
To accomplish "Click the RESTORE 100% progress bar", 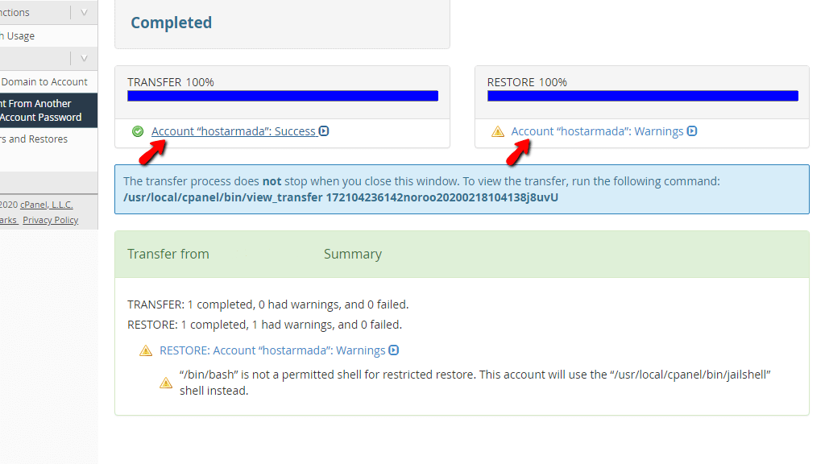I will click(642, 96).
